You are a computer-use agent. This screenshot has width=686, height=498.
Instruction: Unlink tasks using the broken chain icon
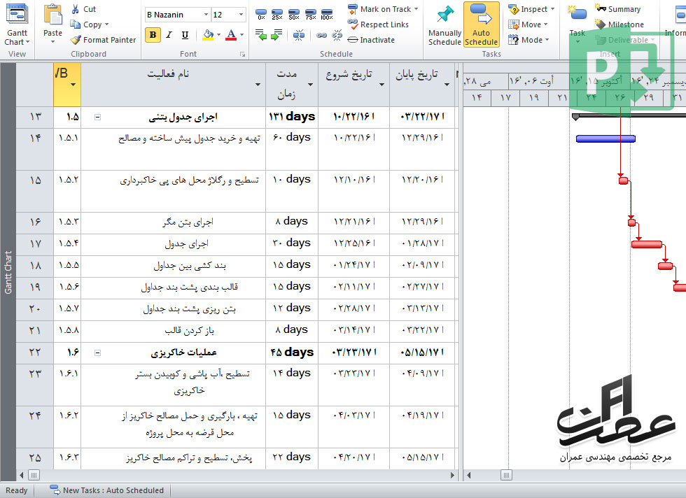click(337, 35)
